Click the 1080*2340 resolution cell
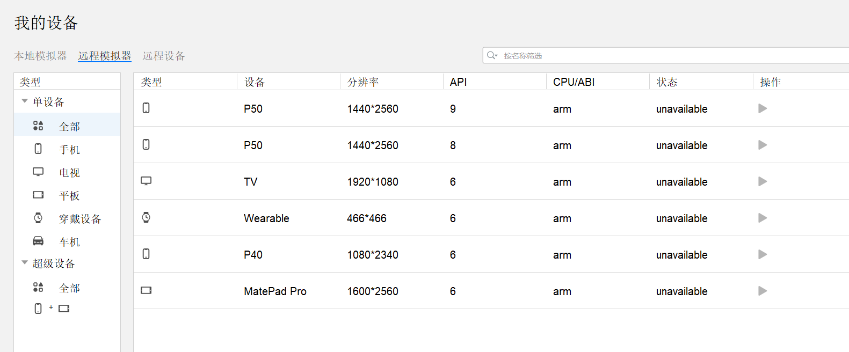This screenshot has width=849, height=352. tap(373, 255)
